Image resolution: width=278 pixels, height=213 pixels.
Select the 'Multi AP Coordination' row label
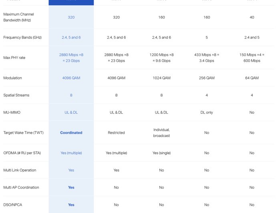click(21, 187)
